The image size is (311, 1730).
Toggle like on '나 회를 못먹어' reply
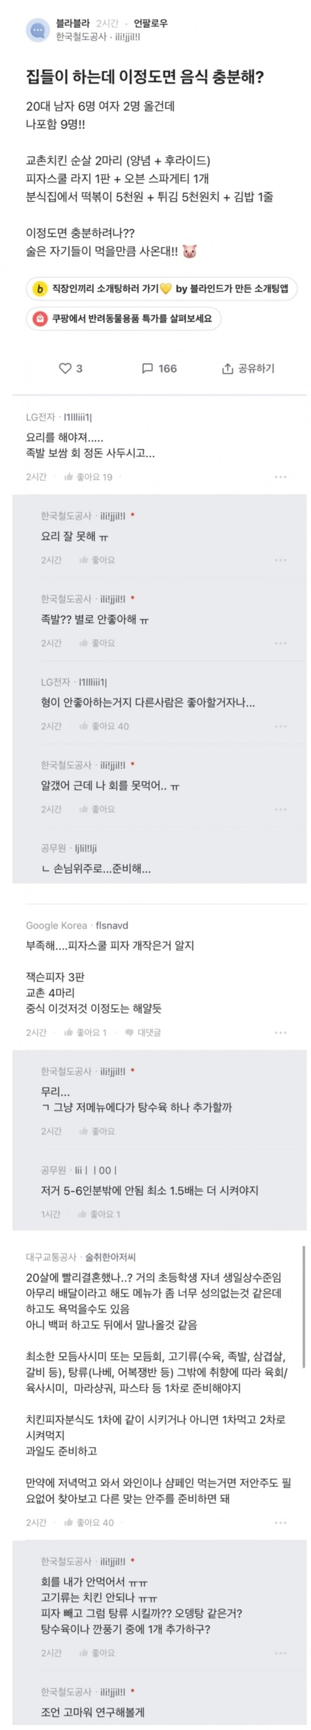84,809
